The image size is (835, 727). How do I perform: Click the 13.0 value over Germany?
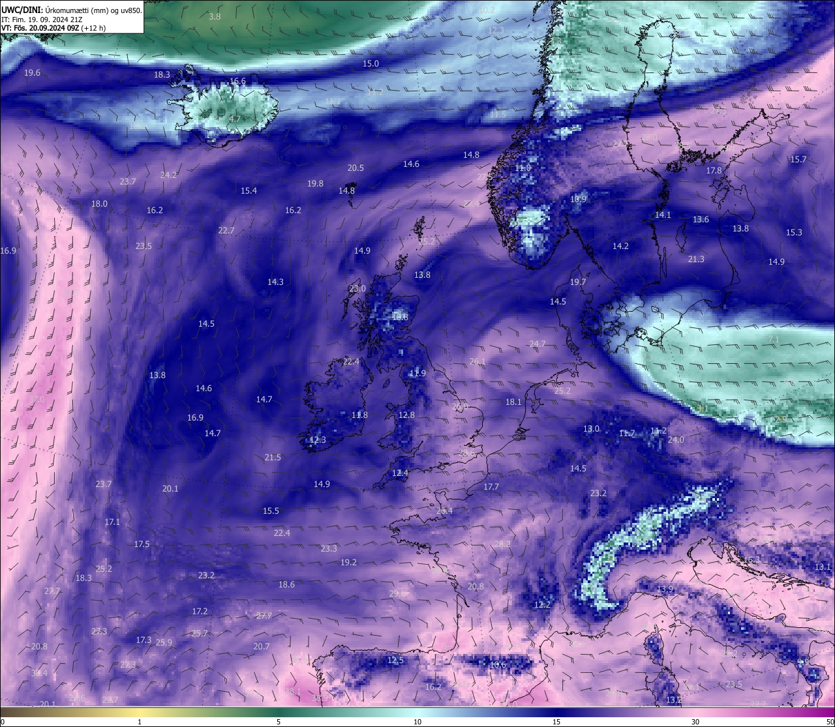click(591, 428)
